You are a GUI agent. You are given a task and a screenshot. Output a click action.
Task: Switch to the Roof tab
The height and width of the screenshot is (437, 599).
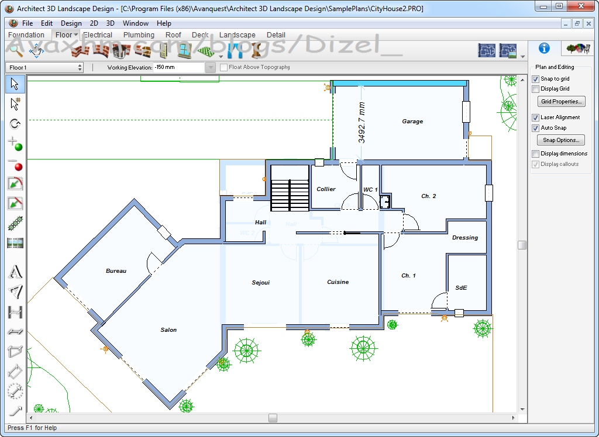173,34
